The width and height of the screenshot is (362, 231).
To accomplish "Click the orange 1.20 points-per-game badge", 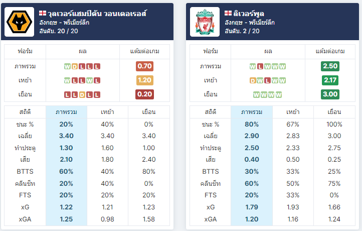I will 144,80.
